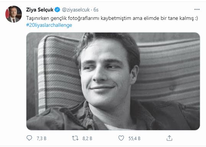Image resolution: width=206 pixels, height=147 pixels.
Task: Open the three-dot more options menu
Action: [x=197, y=10]
